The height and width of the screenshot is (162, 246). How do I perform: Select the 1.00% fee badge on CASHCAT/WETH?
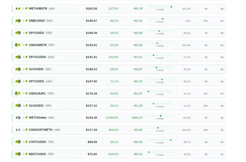click(x=57, y=130)
